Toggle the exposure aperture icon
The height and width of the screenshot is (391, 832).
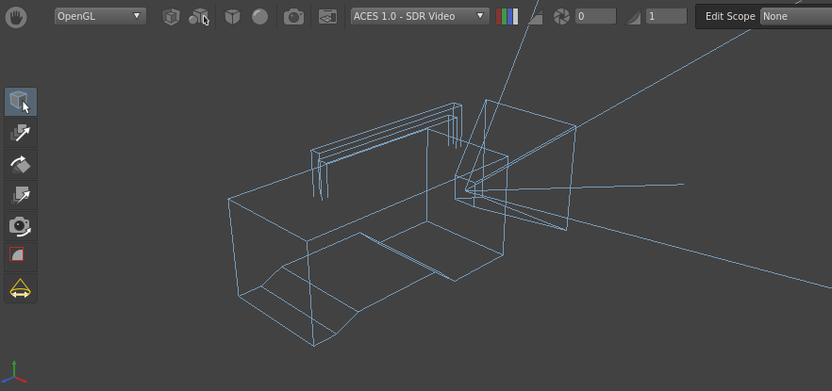pos(561,16)
